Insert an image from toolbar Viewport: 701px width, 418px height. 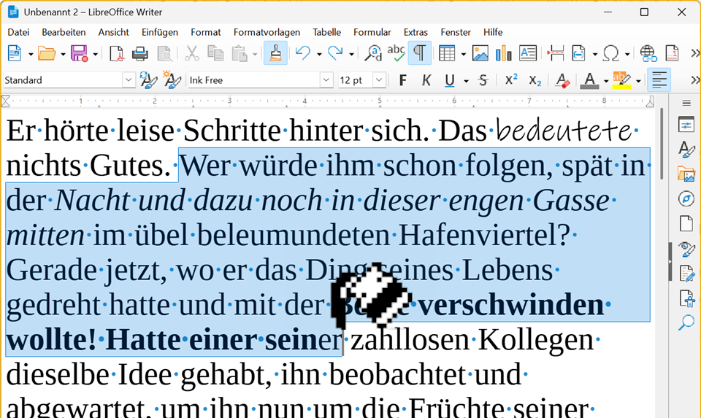[x=480, y=53]
